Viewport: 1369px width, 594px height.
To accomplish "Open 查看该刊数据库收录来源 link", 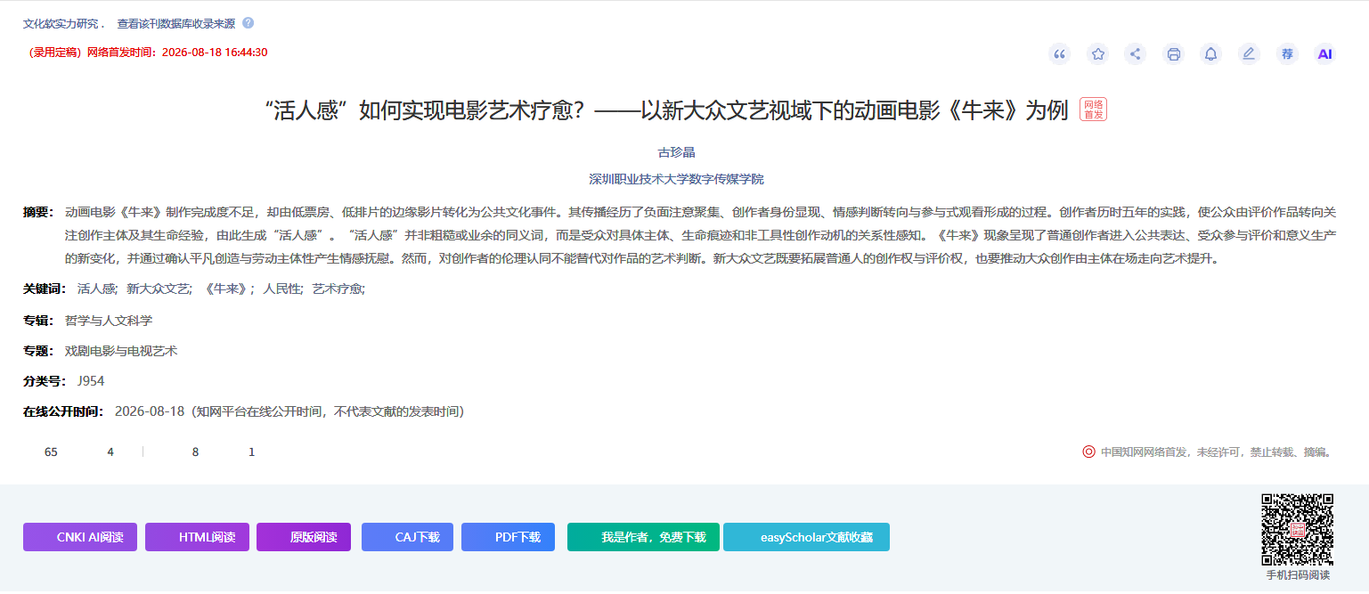I will (176, 24).
